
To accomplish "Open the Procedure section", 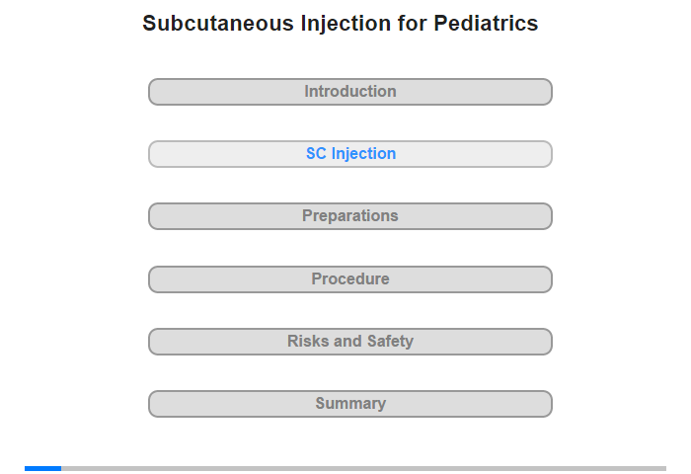I will click(349, 279).
